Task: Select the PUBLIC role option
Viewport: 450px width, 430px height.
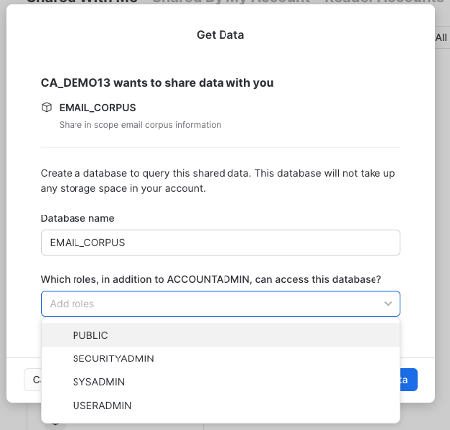Action: 221,335
